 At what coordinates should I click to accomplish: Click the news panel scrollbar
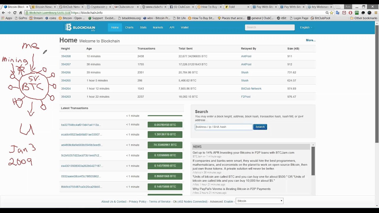tap(313, 161)
